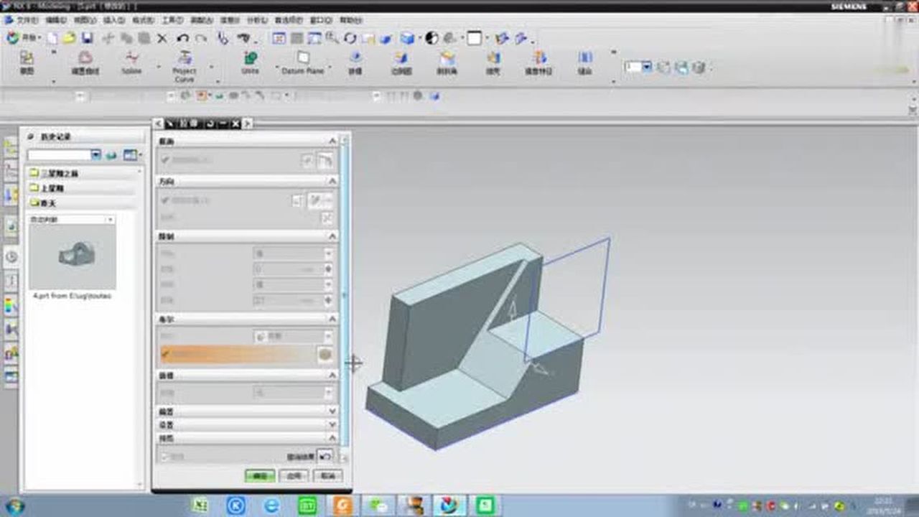919x517 pixels.
Task: Click the green OK button
Action: tap(259, 475)
